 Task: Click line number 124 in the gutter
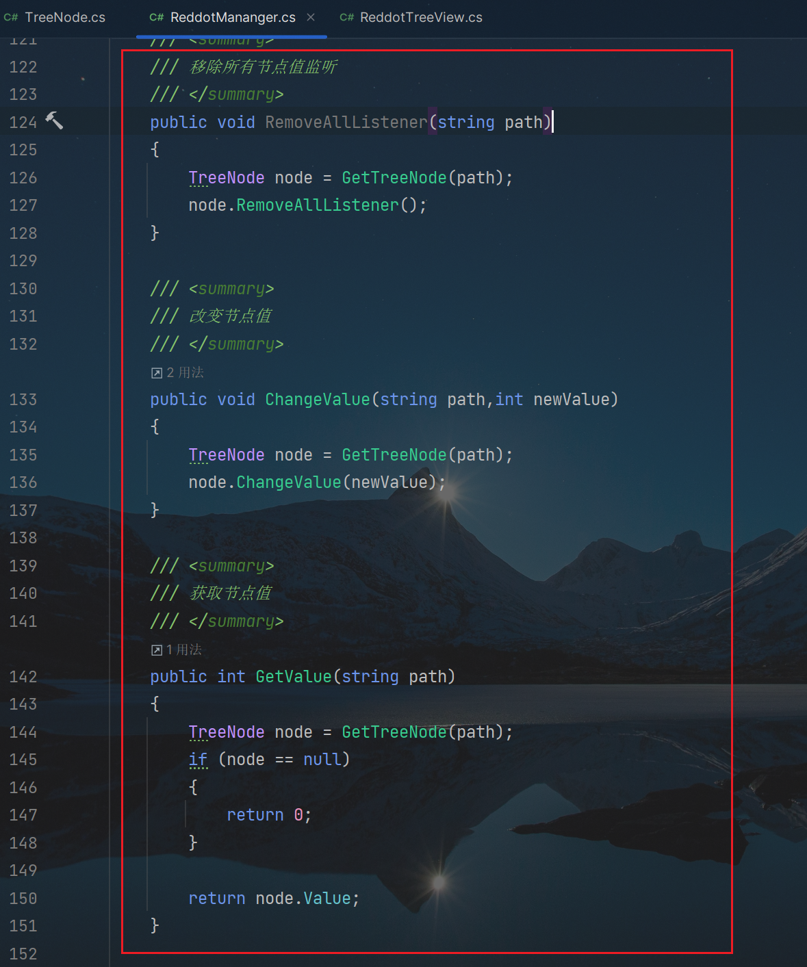click(23, 122)
